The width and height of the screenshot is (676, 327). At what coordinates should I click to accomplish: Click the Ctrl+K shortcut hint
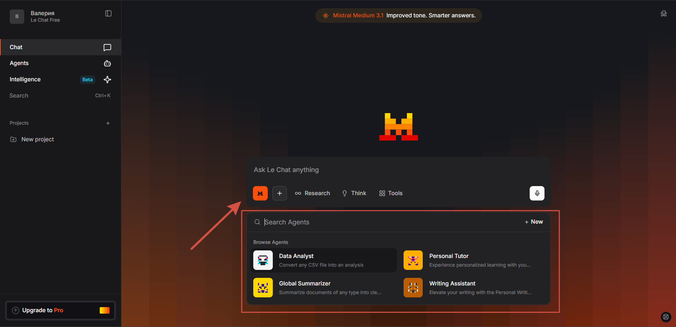pos(103,95)
